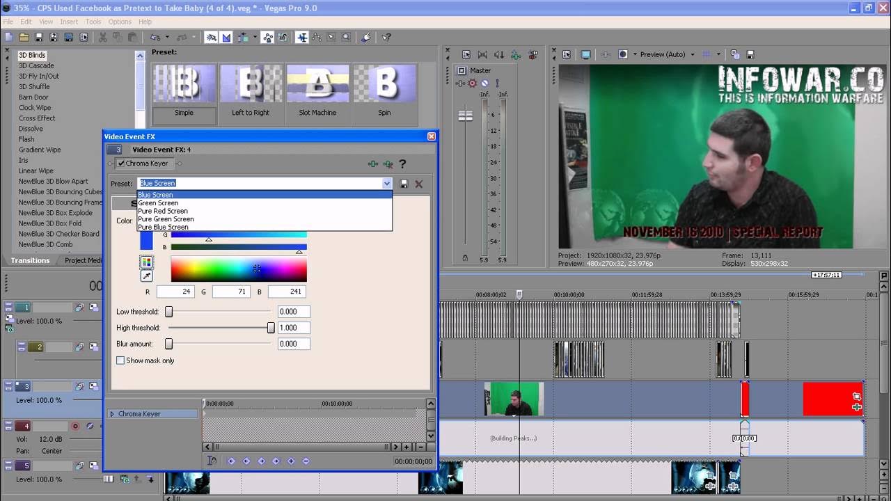Image resolution: width=891 pixels, height=501 pixels.
Task: Click Preview on External Monitor icon
Action: click(586, 54)
